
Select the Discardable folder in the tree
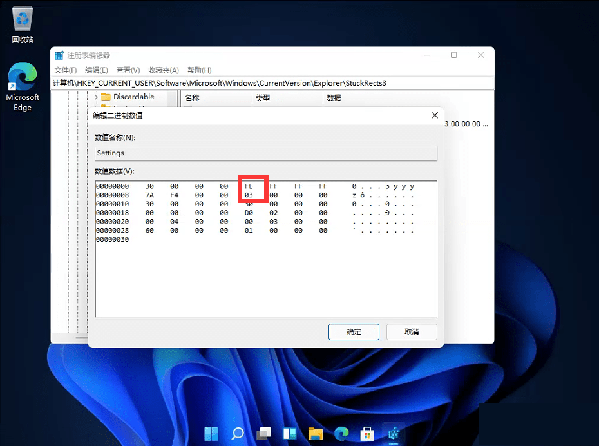(133, 97)
